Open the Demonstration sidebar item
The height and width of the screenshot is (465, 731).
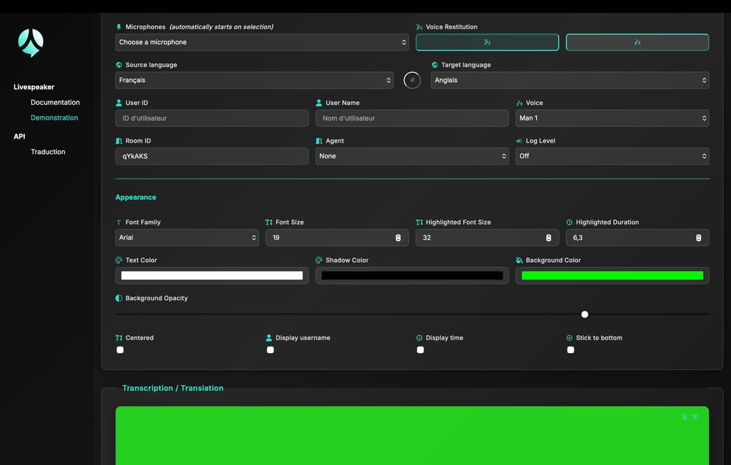tap(54, 118)
